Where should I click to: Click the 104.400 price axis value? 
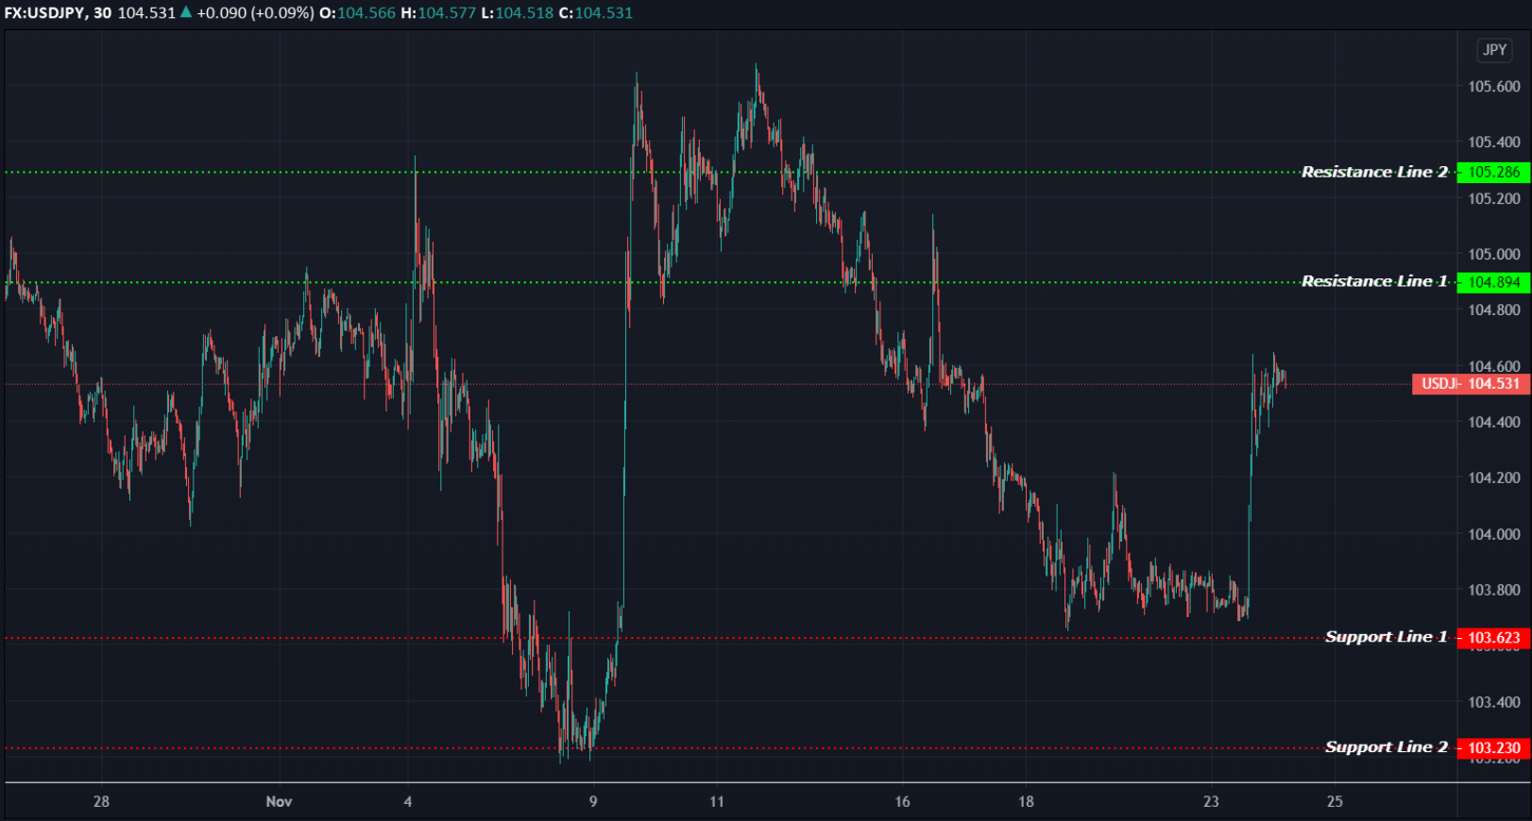[1493, 423]
